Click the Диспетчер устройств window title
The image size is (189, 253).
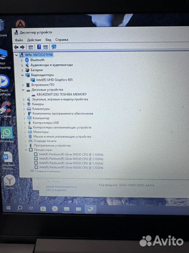(x=35, y=32)
